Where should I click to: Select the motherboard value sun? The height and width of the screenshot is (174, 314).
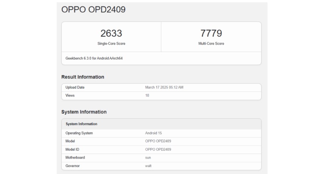[148, 158]
